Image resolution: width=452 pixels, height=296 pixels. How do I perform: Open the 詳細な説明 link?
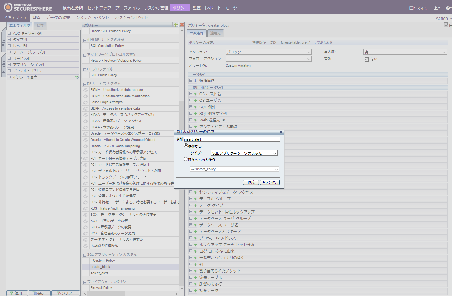(x=323, y=42)
